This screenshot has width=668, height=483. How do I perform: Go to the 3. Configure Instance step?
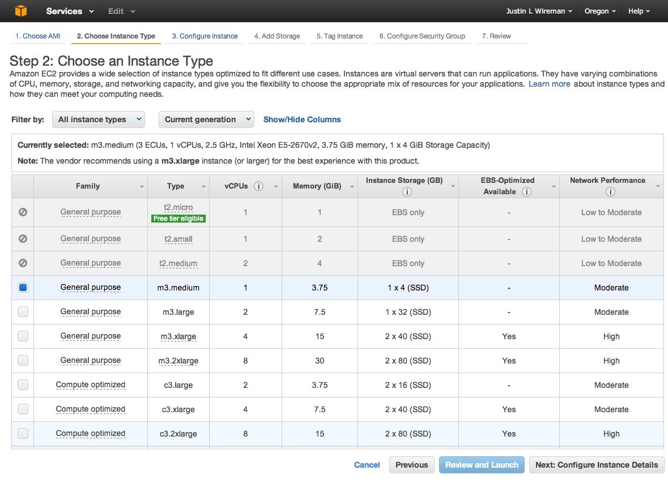(205, 36)
